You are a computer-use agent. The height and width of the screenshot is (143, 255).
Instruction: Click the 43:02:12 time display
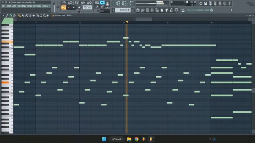click(x=124, y=4)
